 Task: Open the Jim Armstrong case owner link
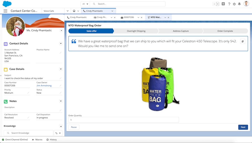[44, 86]
